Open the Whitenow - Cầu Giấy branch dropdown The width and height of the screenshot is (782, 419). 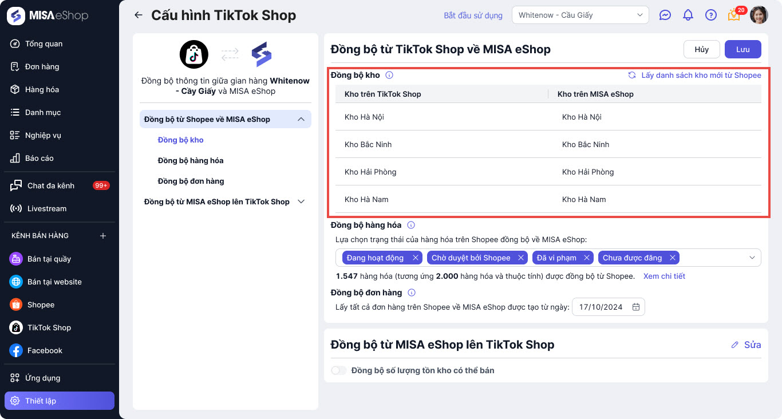pos(580,15)
